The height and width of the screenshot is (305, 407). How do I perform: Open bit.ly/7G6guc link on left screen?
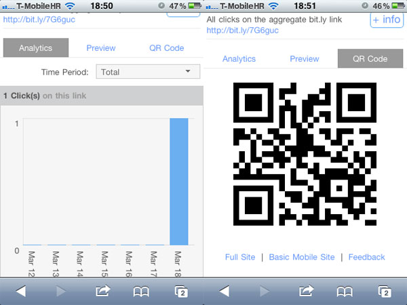pos(39,20)
